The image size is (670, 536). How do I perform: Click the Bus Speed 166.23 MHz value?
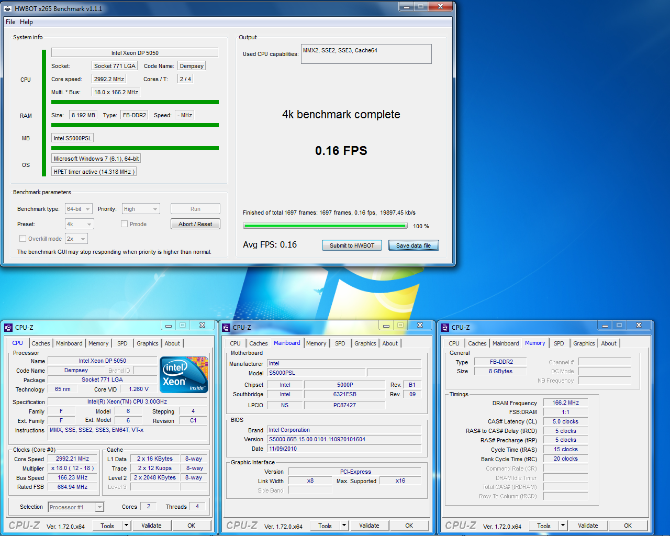pyautogui.click(x=73, y=477)
